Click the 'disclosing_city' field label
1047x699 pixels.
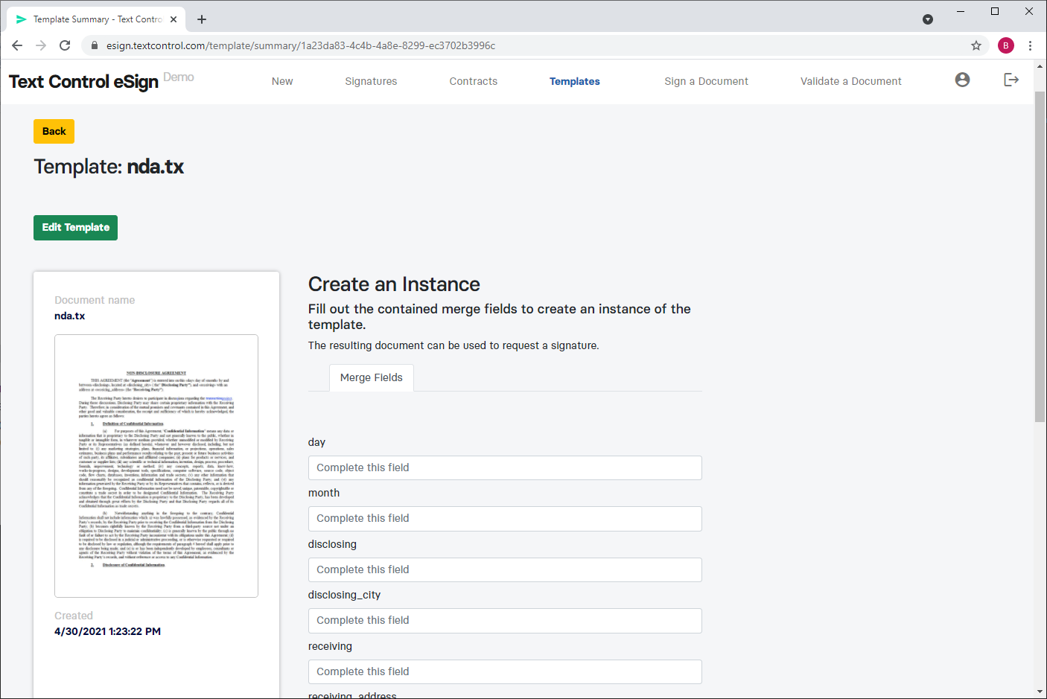point(344,595)
